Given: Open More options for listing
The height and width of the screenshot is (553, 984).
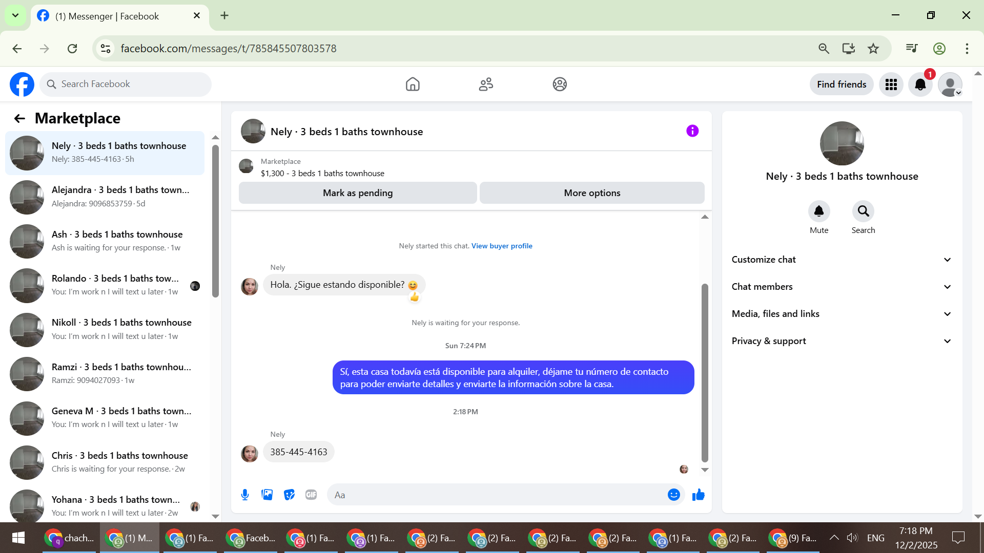Looking at the screenshot, I should [x=592, y=193].
